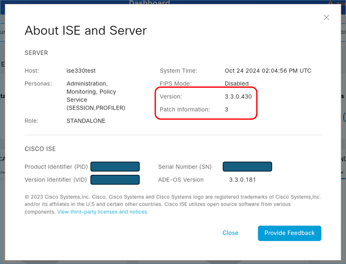This screenshot has height=264, width=346.
Task: Select the System Time value
Action: pos(268,71)
